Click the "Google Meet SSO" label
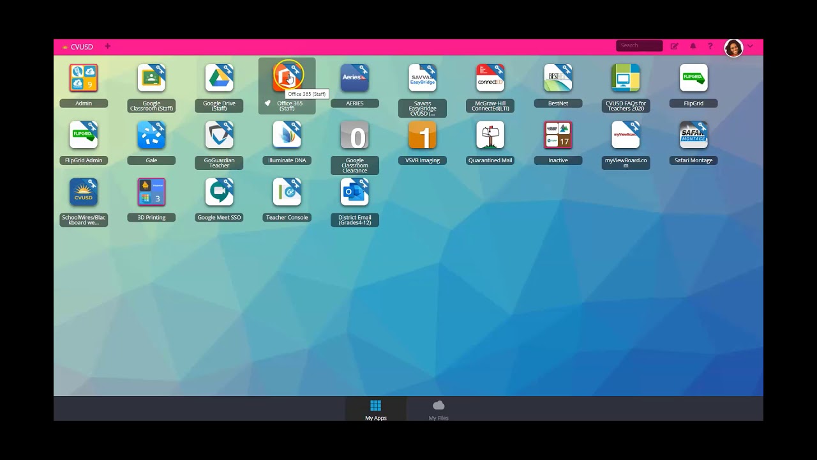This screenshot has width=817, height=460. pos(219,217)
